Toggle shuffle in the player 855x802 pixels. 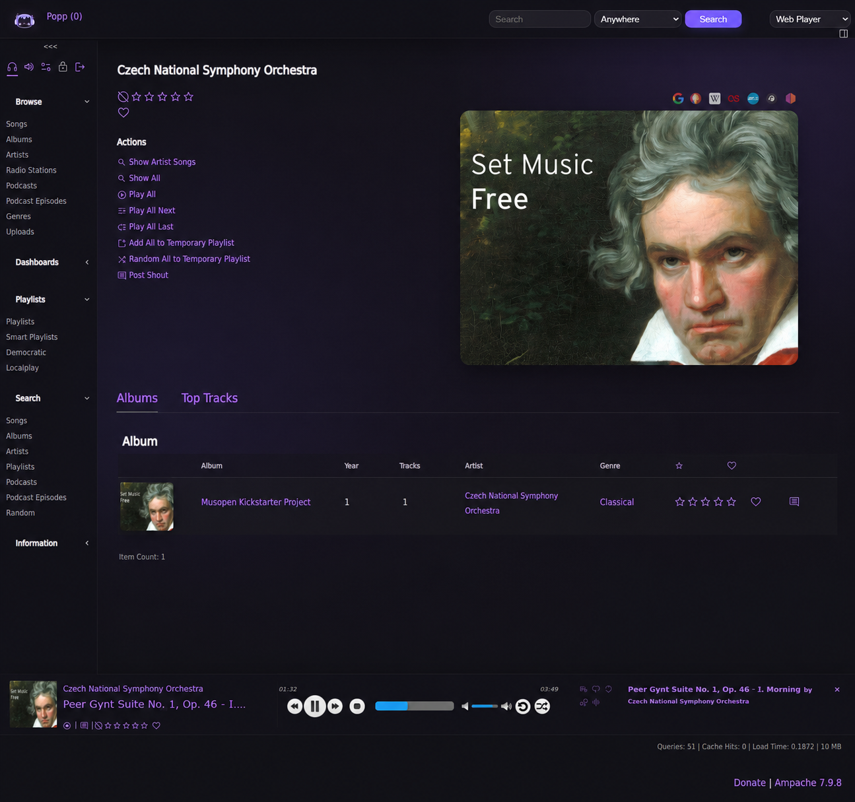tap(542, 706)
